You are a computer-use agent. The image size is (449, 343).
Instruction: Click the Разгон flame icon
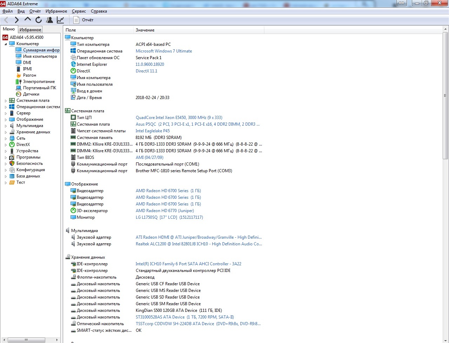coord(19,75)
